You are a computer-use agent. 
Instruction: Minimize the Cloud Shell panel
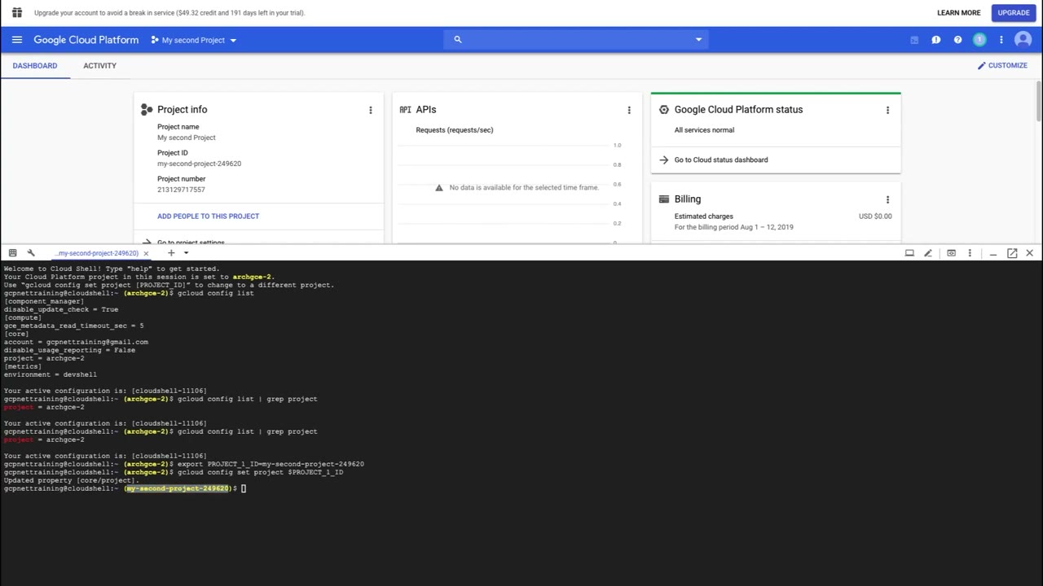point(993,255)
